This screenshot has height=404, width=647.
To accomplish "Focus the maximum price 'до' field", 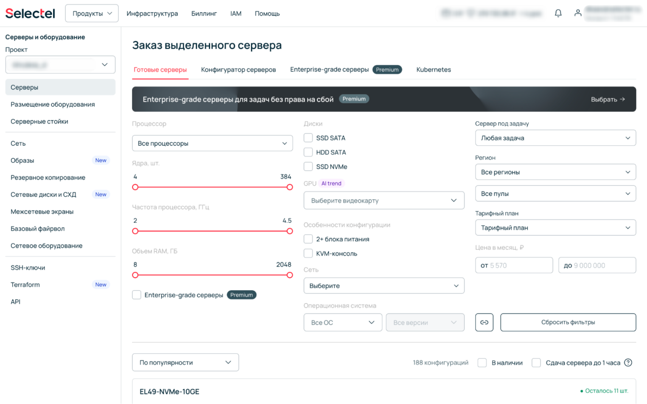I will [x=597, y=266].
